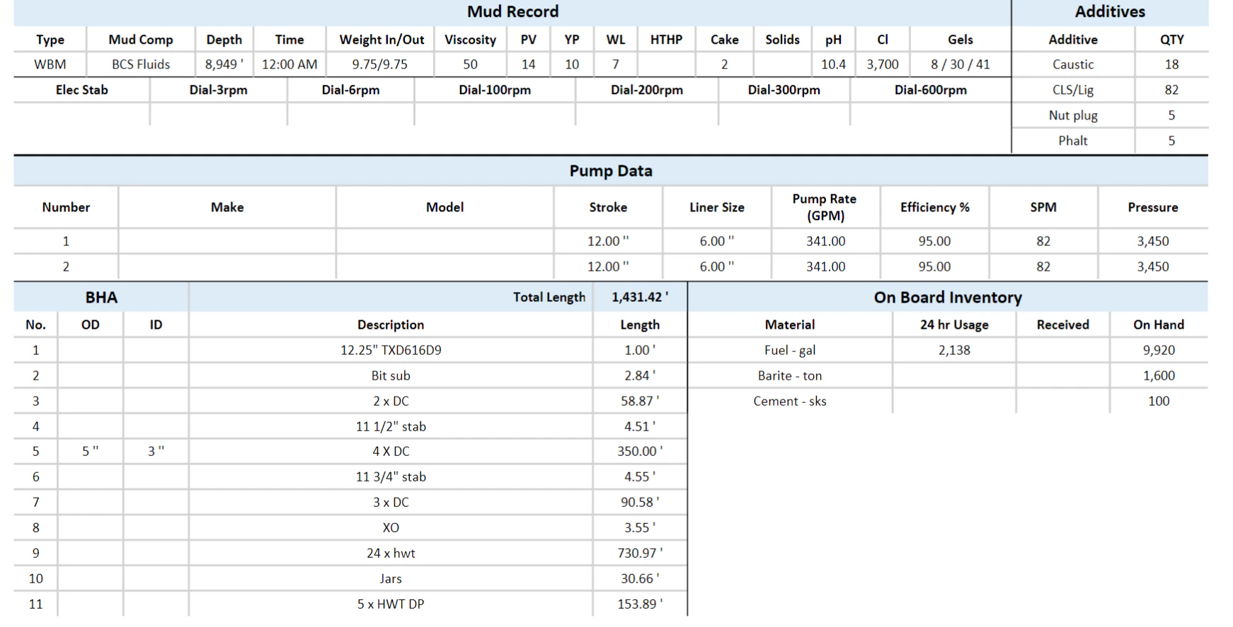Select the PV value '14'
Viewport: 1233px width, 627px height.
point(528,64)
